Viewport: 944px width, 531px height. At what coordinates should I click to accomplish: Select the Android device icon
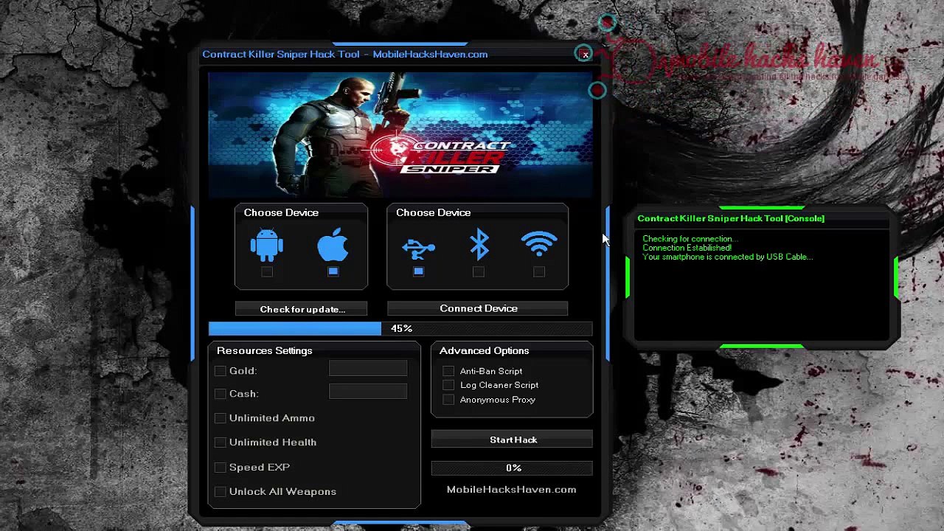[x=267, y=246]
